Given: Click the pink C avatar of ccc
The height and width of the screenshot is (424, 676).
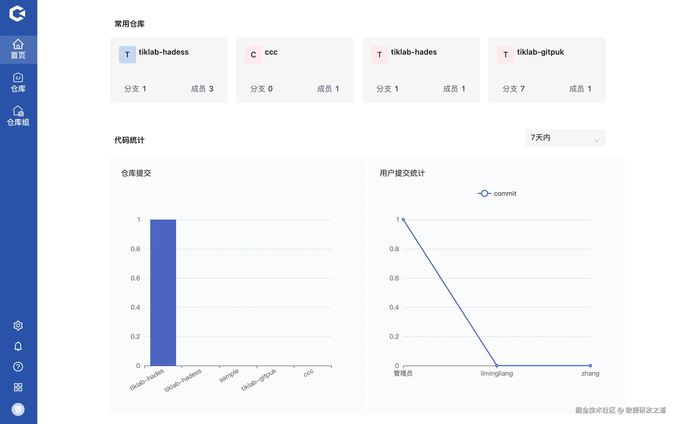Looking at the screenshot, I should [x=253, y=55].
